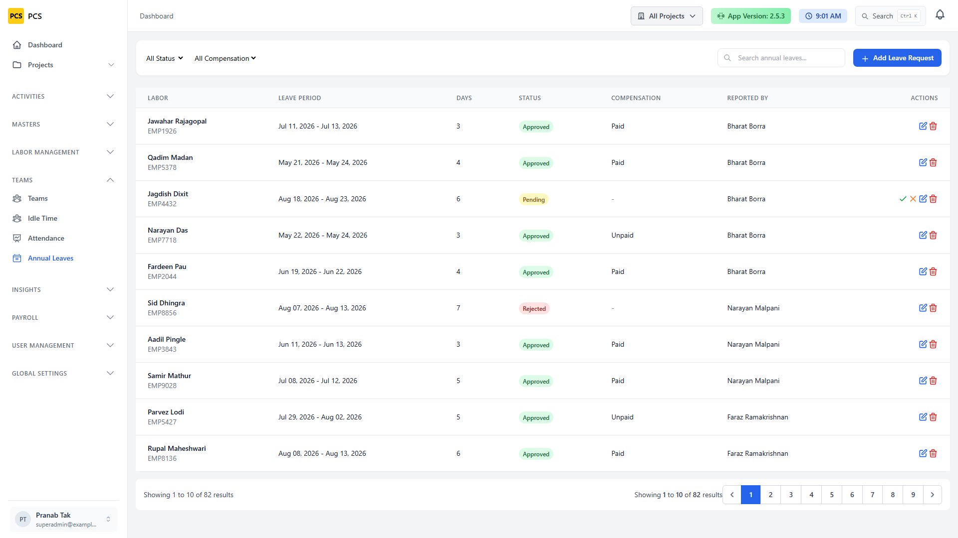Open the All Compensation filter dropdown
The width and height of the screenshot is (958, 538).
225,58
